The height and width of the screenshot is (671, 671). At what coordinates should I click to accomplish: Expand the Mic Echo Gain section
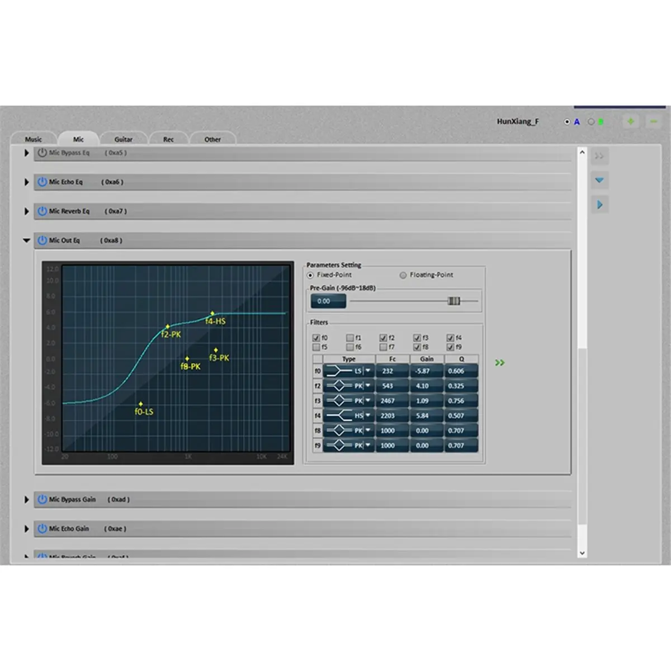pos(26,528)
